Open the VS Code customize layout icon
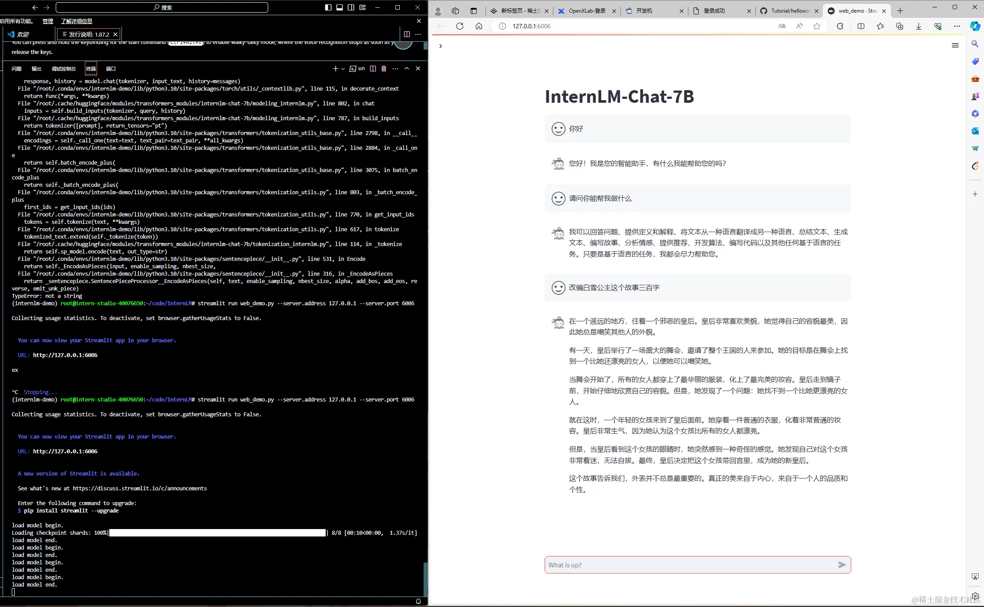Screen dimensions: 984x607 [362, 7]
